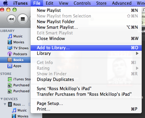Collapse the DEVICES section triangle

click(2, 99)
